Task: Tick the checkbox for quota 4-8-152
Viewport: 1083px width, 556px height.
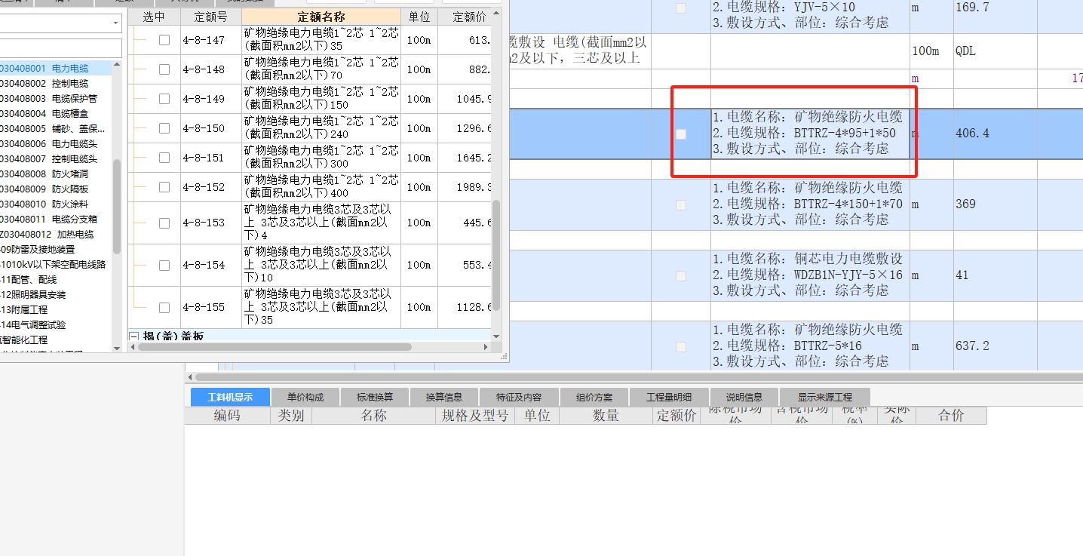Action: point(164,187)
